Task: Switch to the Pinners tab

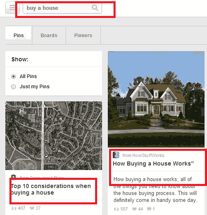Action: 83,36
